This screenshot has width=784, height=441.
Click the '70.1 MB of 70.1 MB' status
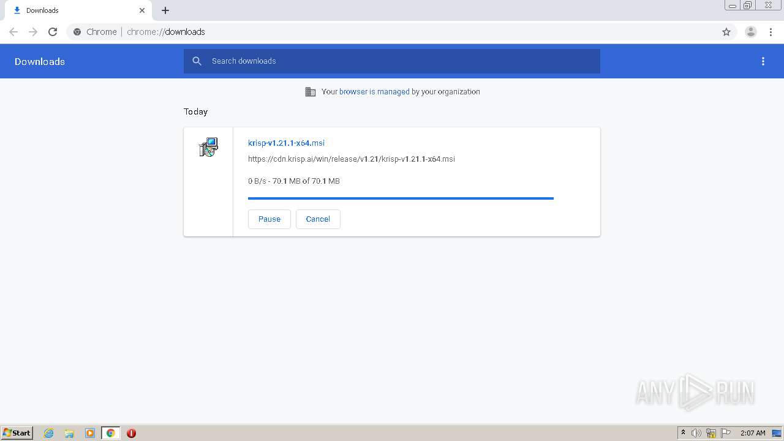tap(306, 181)
